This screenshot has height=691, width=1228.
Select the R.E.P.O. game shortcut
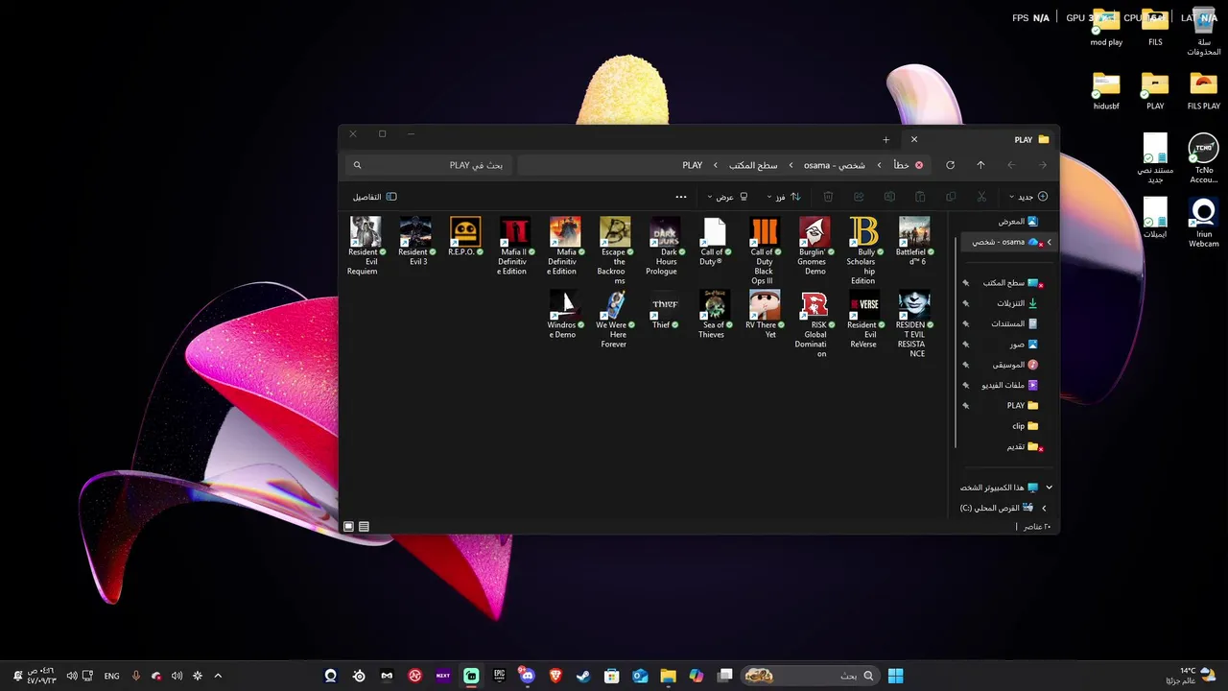coord(465,235)
